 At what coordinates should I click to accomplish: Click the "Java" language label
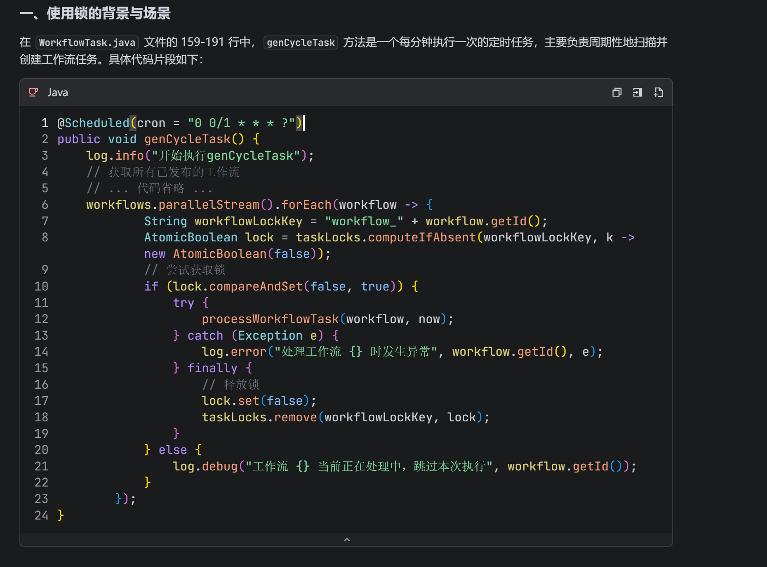pos(58,93)
